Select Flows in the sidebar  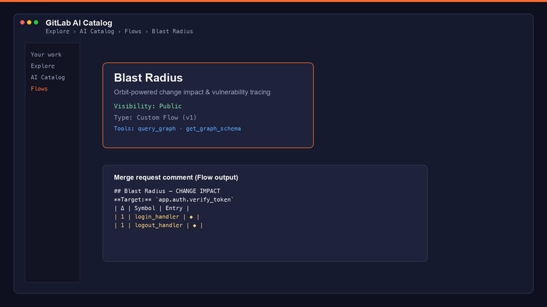(39, 89)
